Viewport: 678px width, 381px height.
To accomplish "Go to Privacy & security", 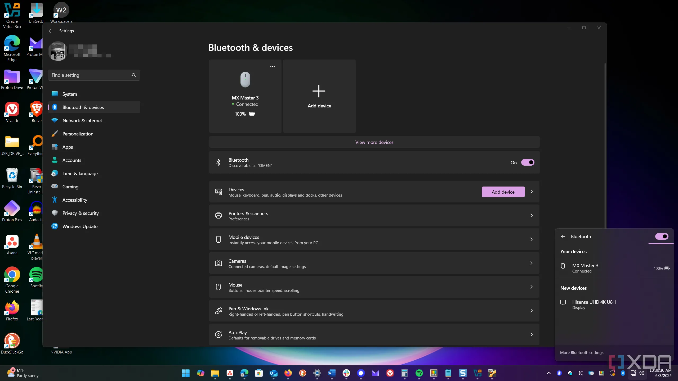I will [x=94, y=213].
